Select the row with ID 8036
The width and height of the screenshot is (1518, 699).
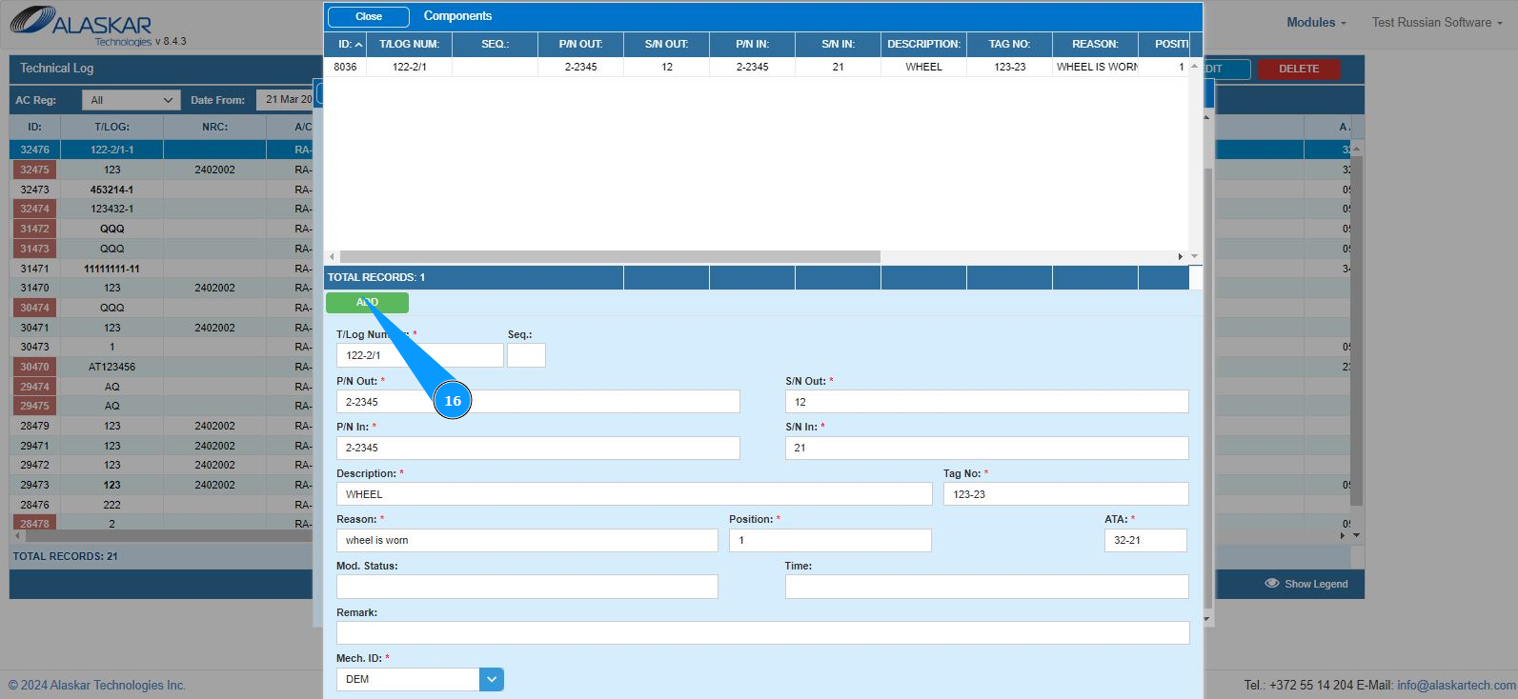[757, 68]
